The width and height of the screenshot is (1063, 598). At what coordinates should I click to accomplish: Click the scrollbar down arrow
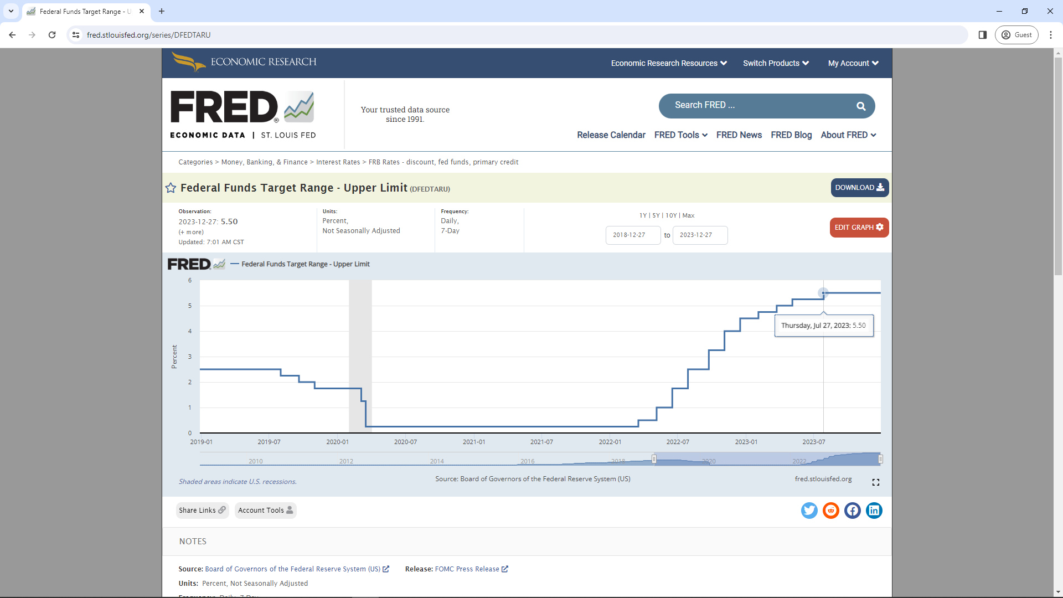(x=1058, y=592)
